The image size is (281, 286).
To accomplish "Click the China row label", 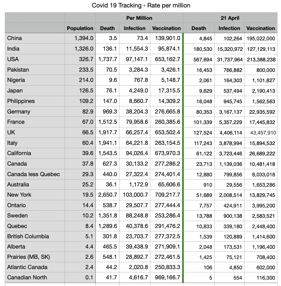I will [15, 38].
